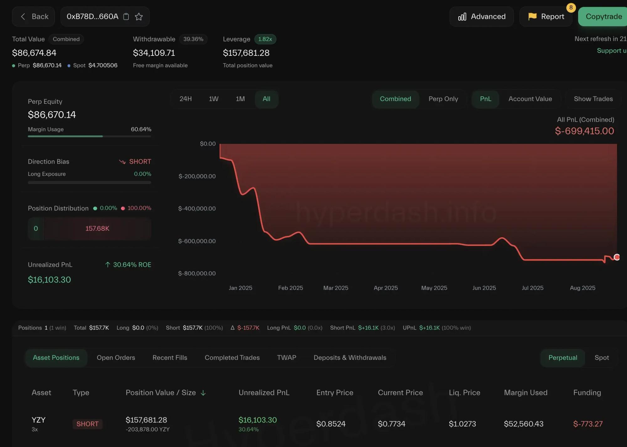Select the Perpetual market filter

[x=563, y=358]
